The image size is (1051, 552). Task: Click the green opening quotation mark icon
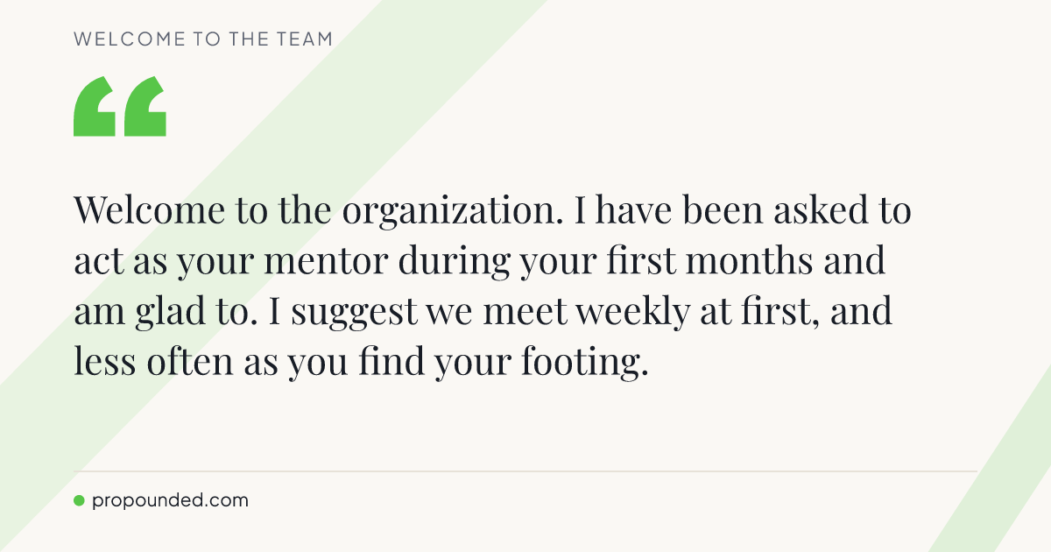120,107
